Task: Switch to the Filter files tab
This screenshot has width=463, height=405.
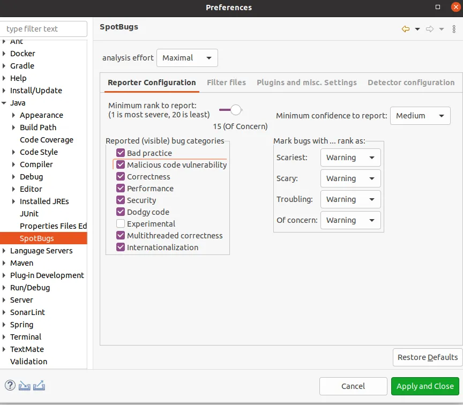Action: coord(227,82)
